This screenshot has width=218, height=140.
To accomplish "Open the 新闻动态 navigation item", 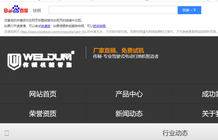I will click(129, 114).
